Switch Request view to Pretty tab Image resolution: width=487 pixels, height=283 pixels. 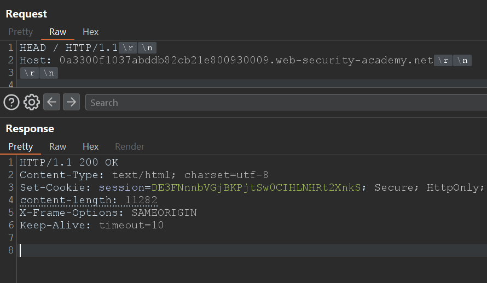[x=21, y=32]
